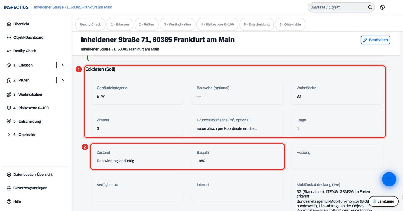Select the 4 · Risikoscore 0–100 tab
The image size is (403, 211).
(217, 24)
